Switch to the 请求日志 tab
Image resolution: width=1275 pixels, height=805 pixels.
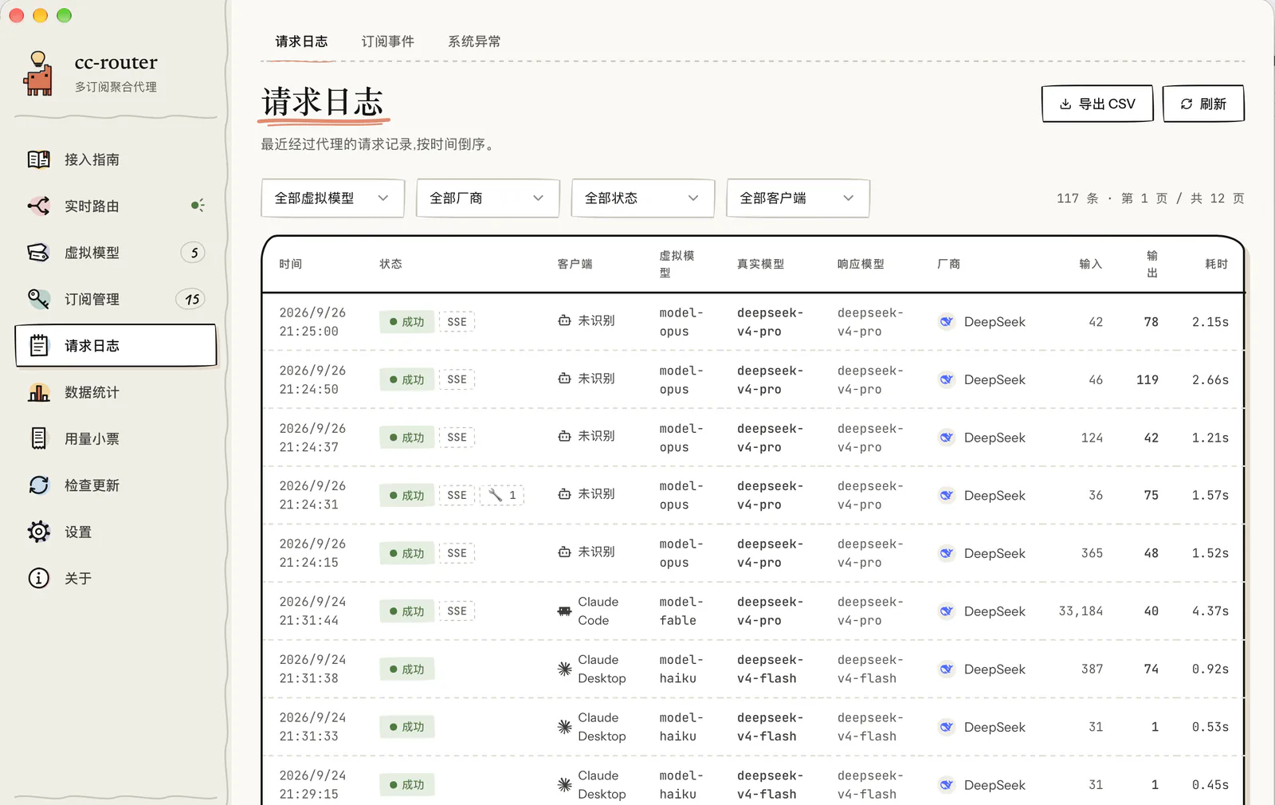(x=301, y=41)
